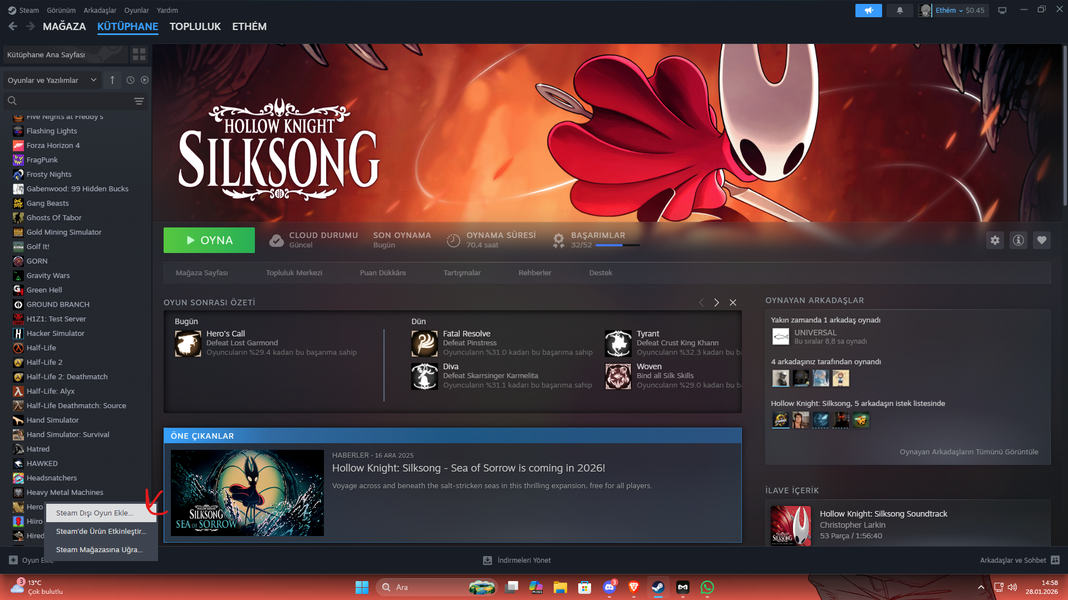Show hidden system tray icons chevron
This screenshot has height=600, width=1068.
click(981, 587)
